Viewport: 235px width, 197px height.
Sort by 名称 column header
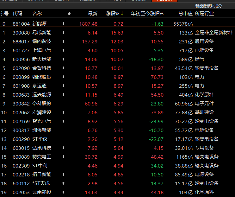(x=37, y=14)
